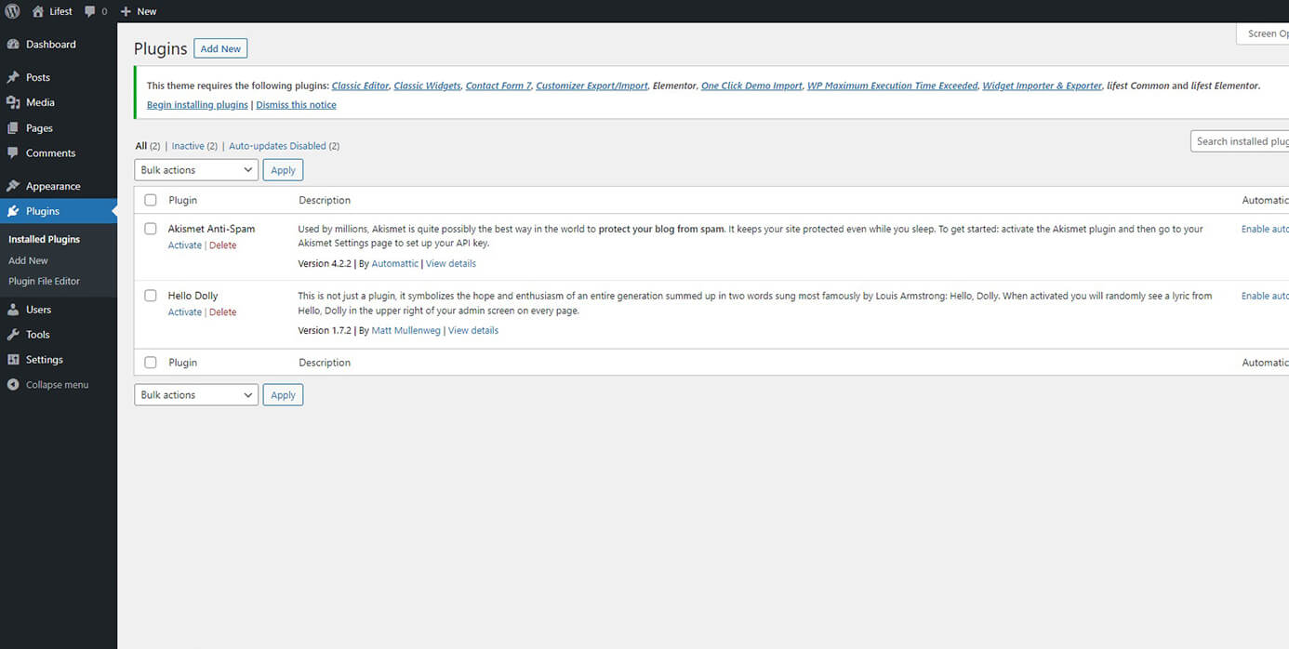1289x649 pixels.
Task: Open the Automattic author link
Action: 395,264
